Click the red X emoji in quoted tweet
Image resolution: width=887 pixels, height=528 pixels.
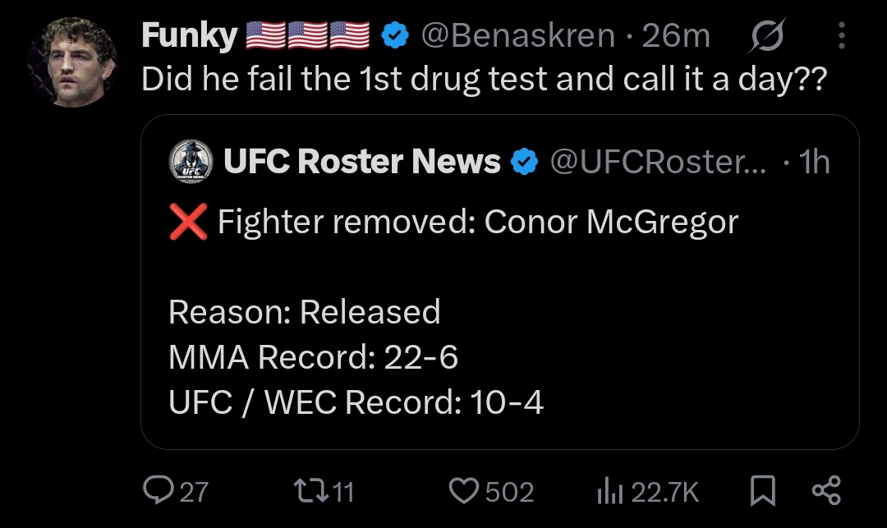(187, 223)
